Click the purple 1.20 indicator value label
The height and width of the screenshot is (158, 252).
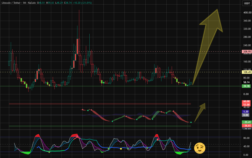point(246,111)
